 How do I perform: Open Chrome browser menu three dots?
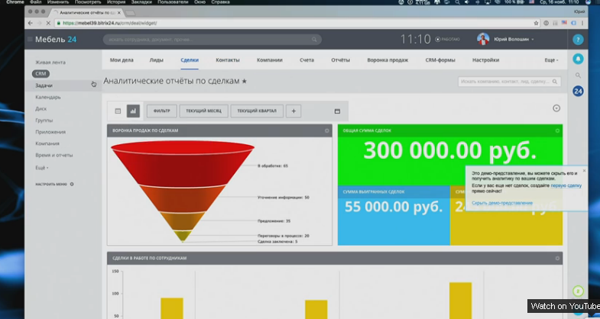click(x=582, y=23)
